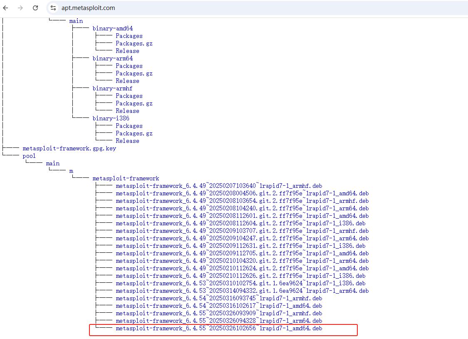Open the m directory link
The height and width of the screenshot is (339, 468).
click(x=71, y=171)
